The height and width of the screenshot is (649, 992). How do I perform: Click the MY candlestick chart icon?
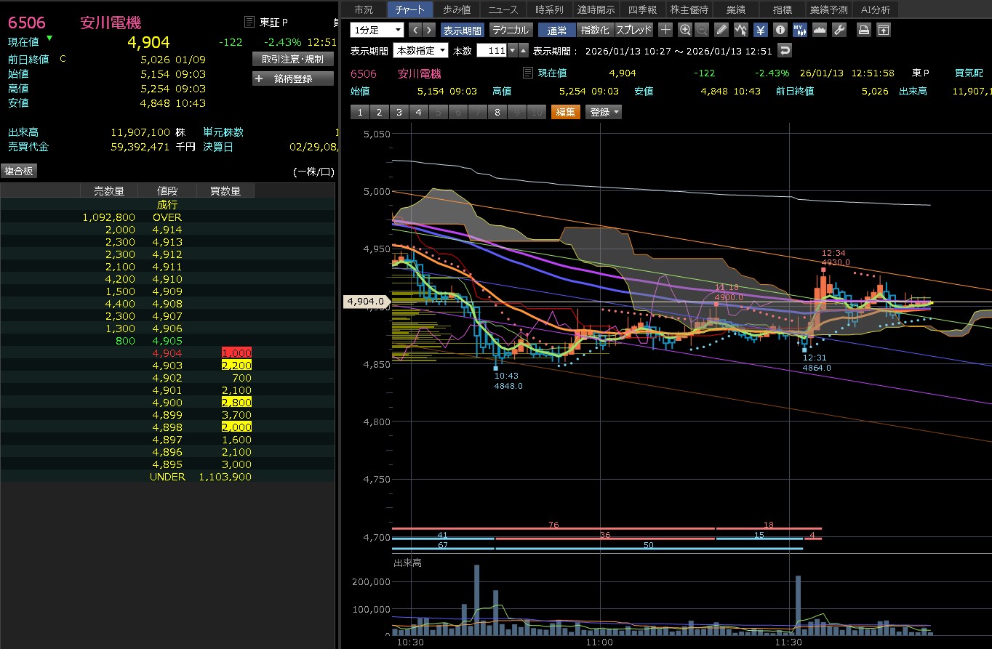(x=799, y=30)
